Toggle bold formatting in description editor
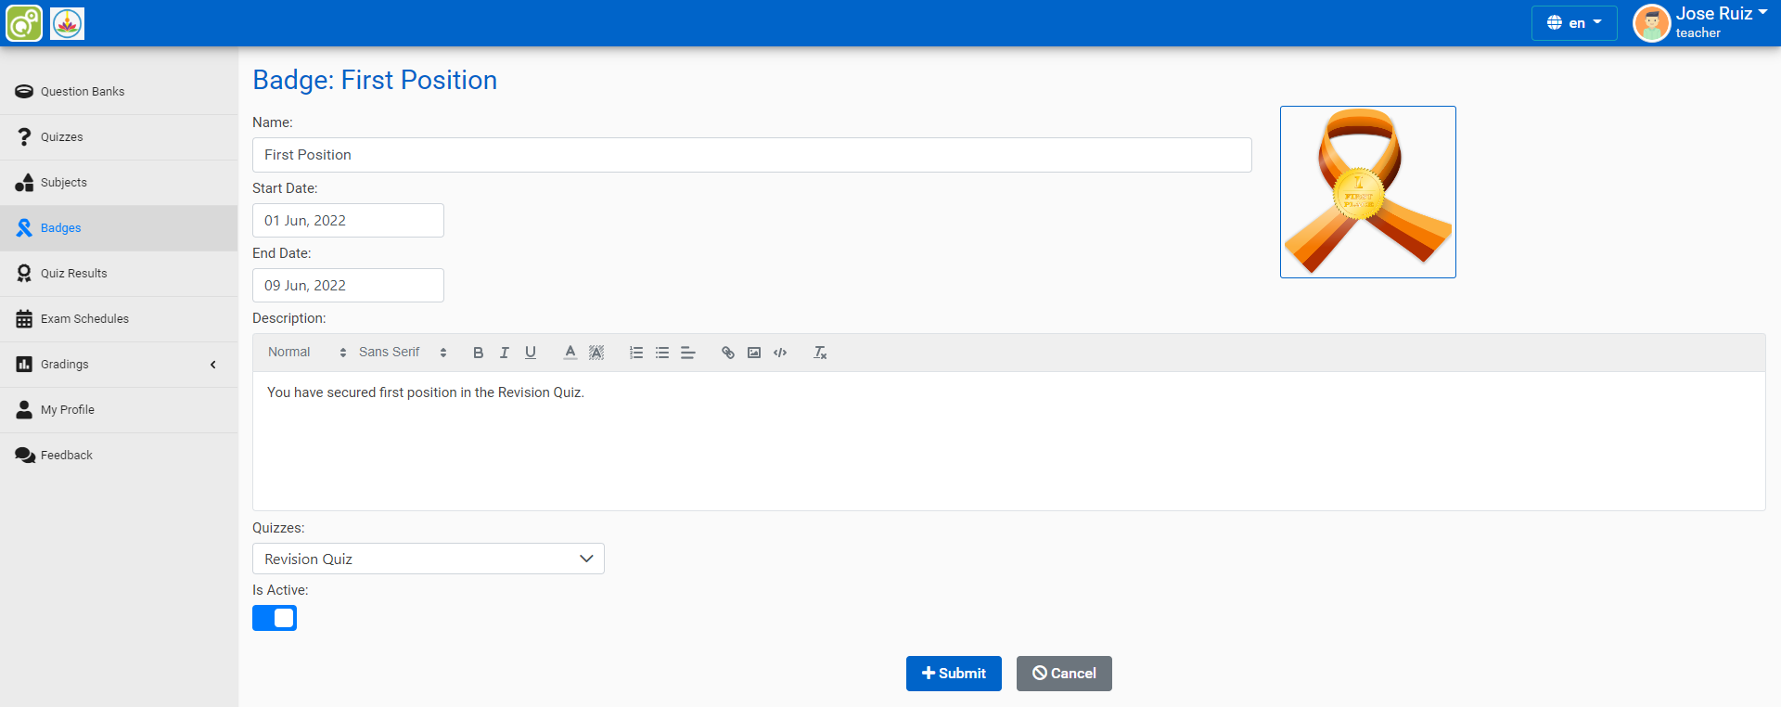This screenshot has width=1781, height=707. click(x=478, y=353)
